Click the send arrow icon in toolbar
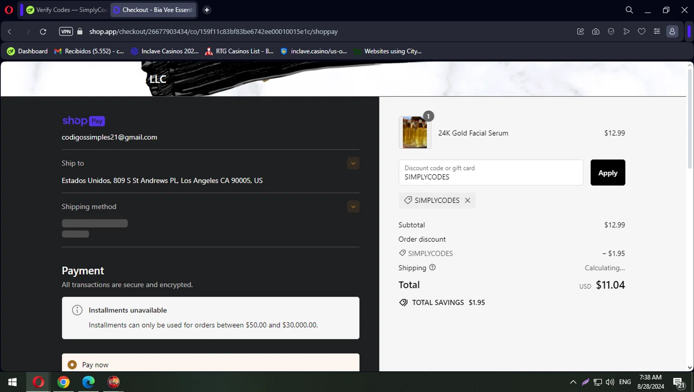The width and height of the screenshot is (694, 392). (626, 31)
